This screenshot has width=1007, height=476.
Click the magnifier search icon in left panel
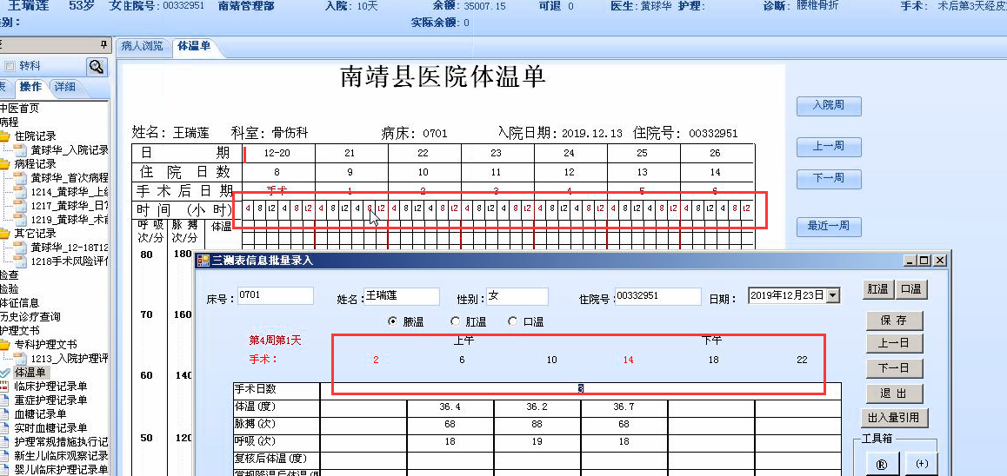(x=97, y=67)
